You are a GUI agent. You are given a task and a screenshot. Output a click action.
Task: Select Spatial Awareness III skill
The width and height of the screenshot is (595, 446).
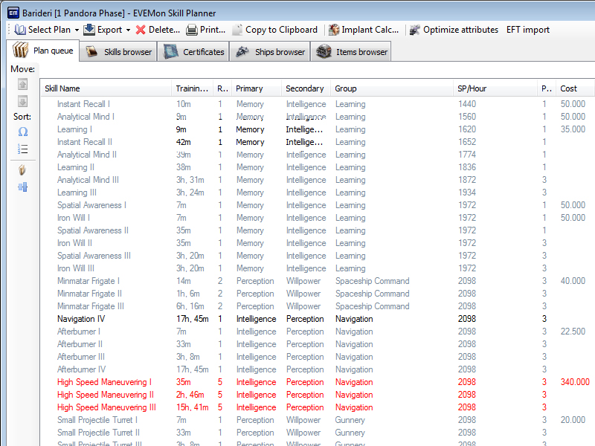click(x=94, y=256)
